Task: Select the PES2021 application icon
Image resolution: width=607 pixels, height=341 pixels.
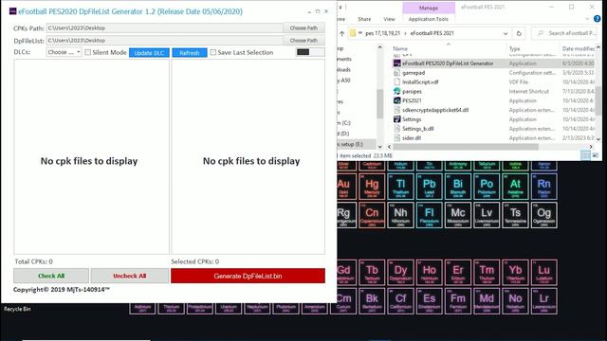Action: [x=396, y=100]
